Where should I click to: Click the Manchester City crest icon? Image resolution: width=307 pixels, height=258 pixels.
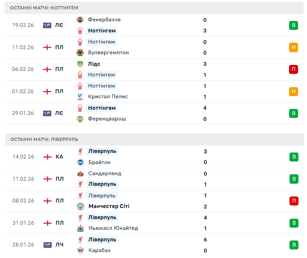click(x=80, y=206)
